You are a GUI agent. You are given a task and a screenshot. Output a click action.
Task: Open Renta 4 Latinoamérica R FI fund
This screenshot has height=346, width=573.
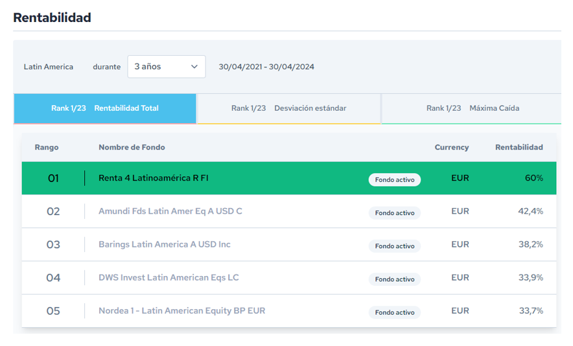(154, 178)
